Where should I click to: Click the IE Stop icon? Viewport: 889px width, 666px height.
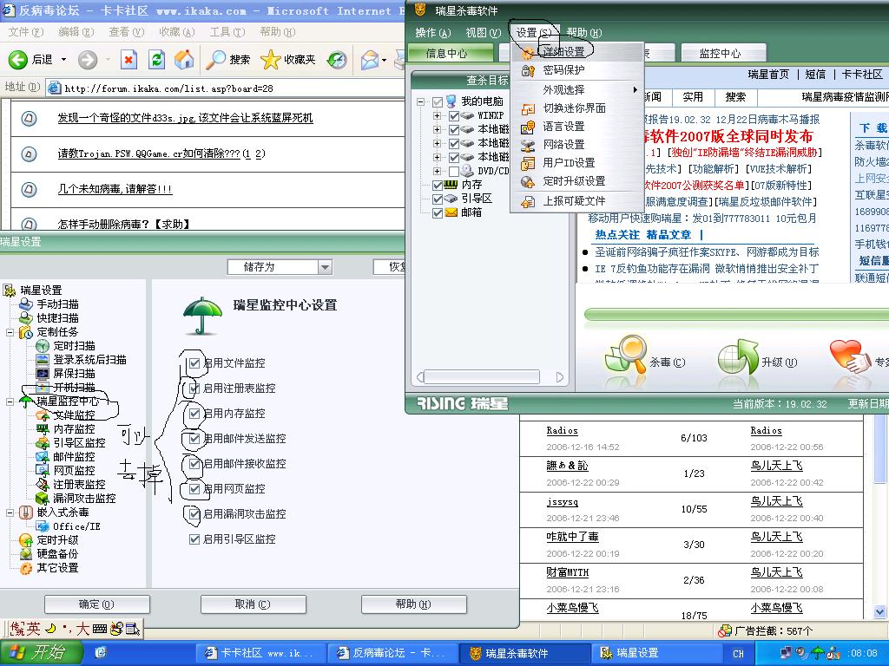128,60
